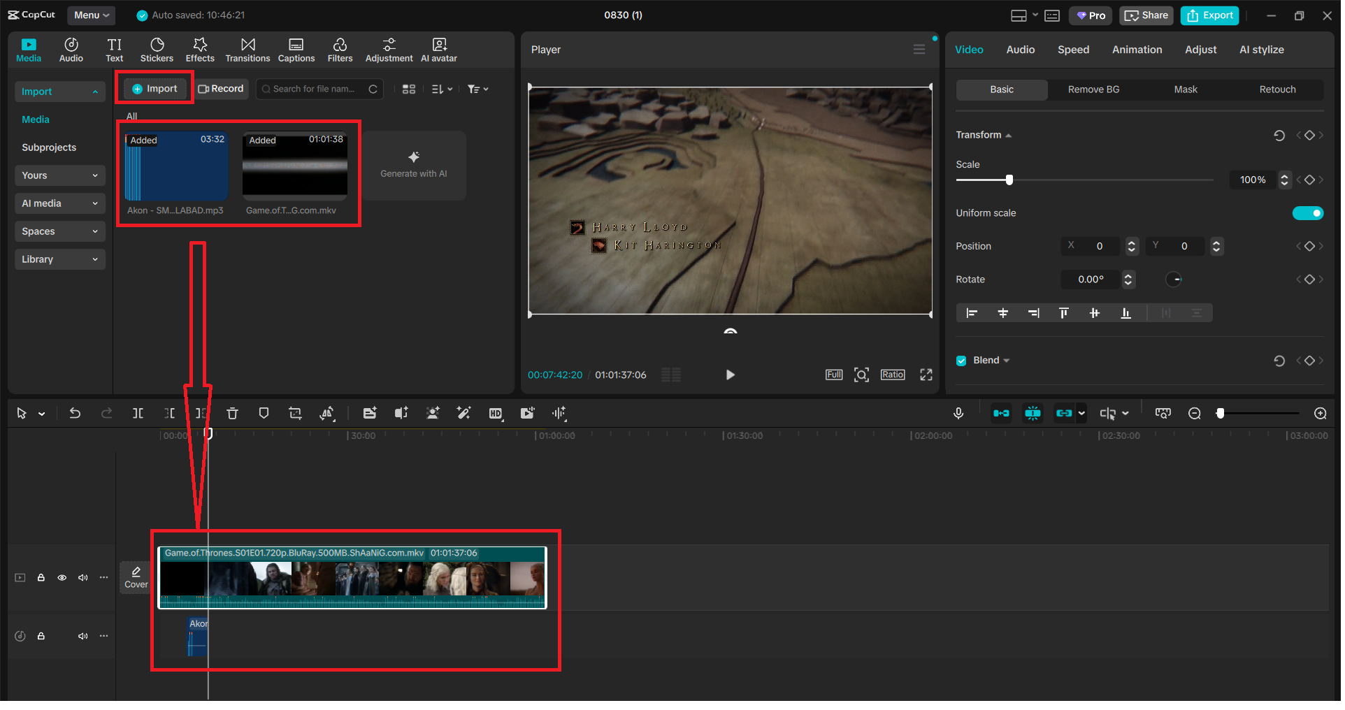Mute the Akon audio track
Screen dimensions: 1345x710
click(83, 637)
